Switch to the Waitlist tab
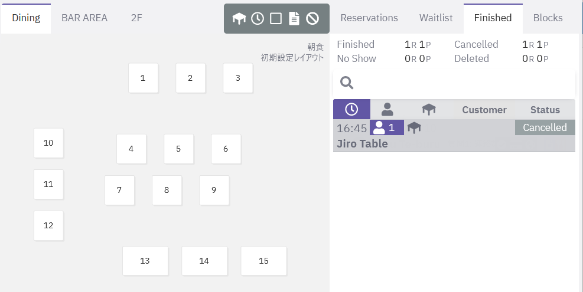 point(436,18)
